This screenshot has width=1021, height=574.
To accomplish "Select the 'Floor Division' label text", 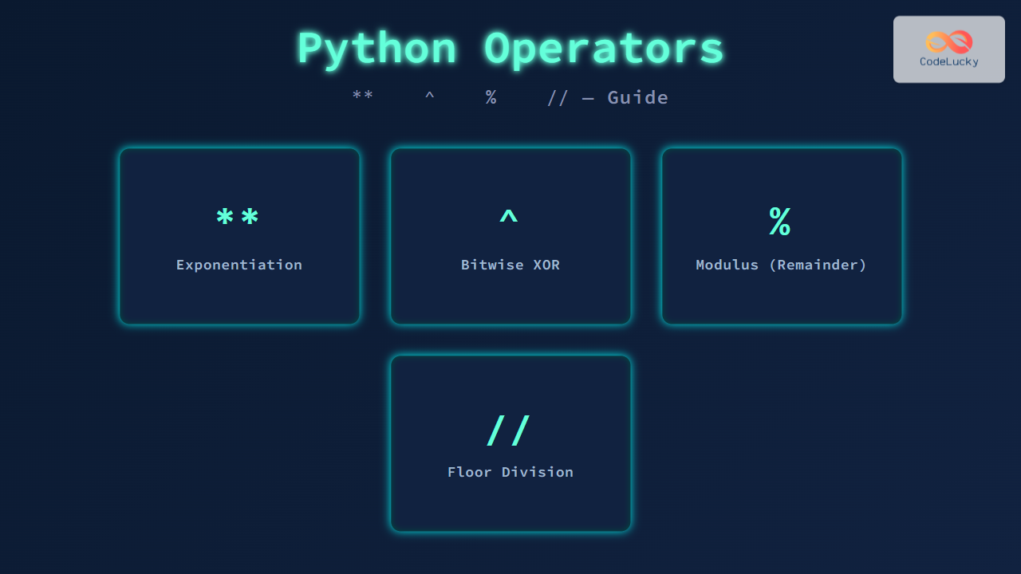I will point(510,472).
